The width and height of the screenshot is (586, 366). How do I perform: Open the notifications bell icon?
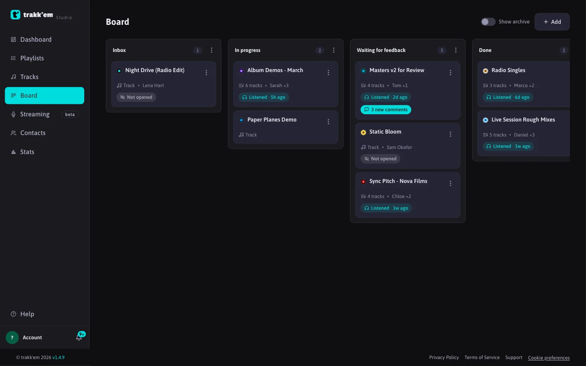click(79, 337)
